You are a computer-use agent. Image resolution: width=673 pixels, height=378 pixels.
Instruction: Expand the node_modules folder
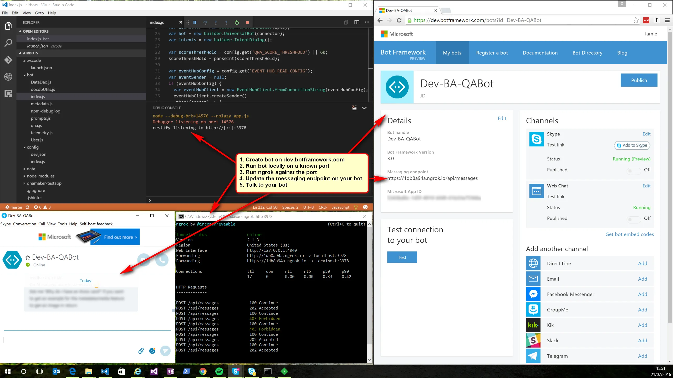pos(40,176)
